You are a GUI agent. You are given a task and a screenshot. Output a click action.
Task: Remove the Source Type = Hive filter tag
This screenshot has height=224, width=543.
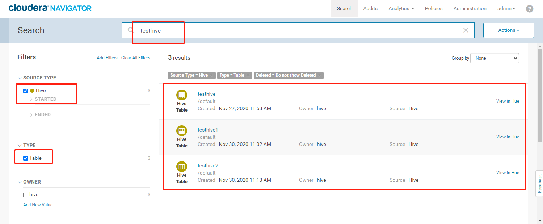pos(212,76)
